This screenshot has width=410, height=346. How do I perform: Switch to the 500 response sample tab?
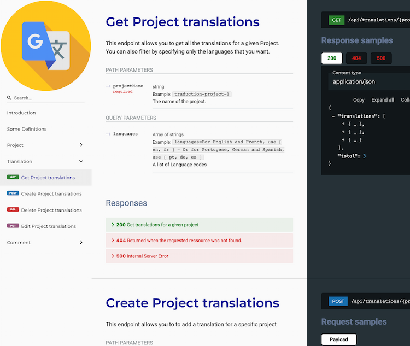[381, 58]
